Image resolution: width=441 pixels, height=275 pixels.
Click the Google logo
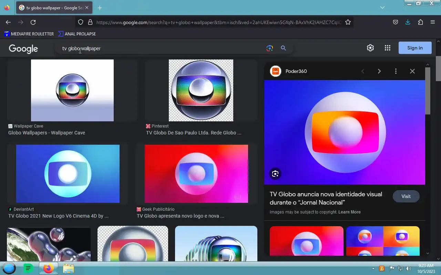(23, 48)
